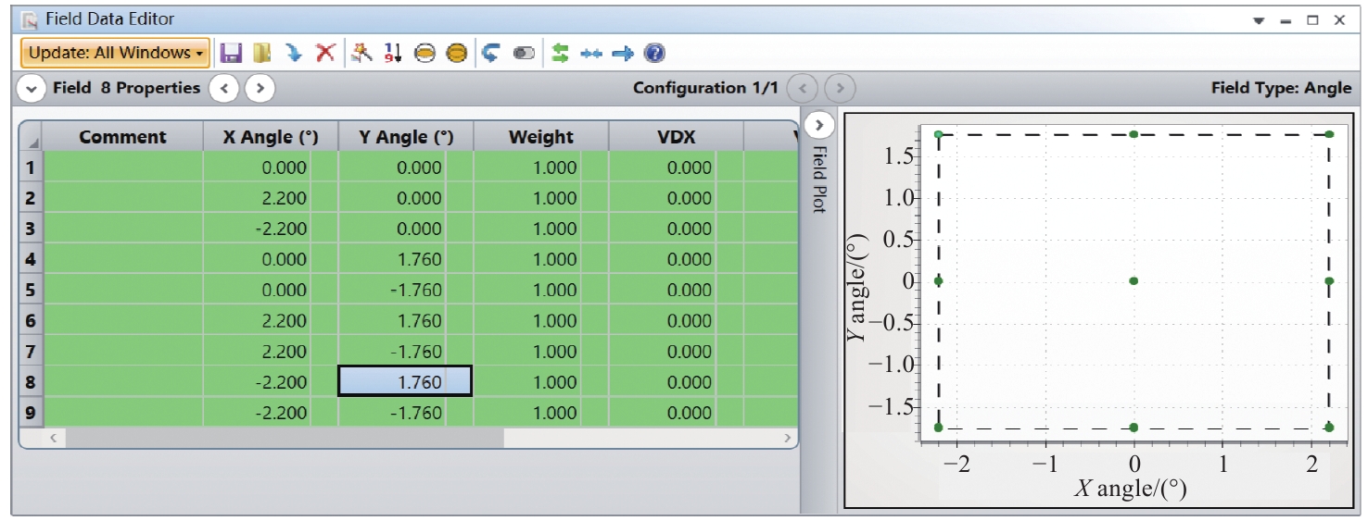Open help with the question mark icon
The width and height of the screenshot is (1368, 521).
(x=654, y=54)
